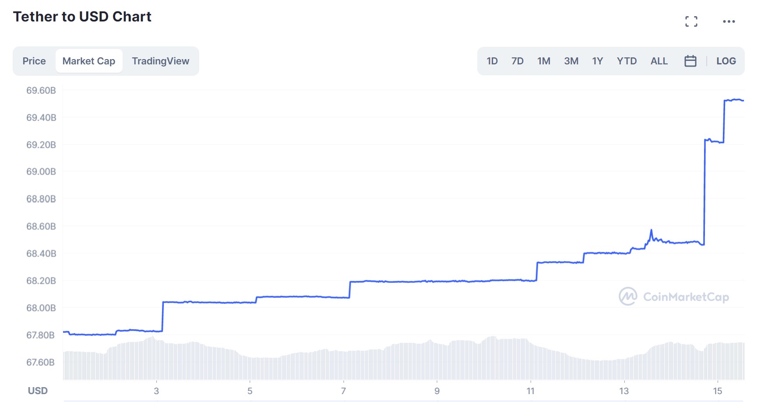Set chart range to 7D
The height and width of the screenshot is (402, 761).
click(518, 61)
